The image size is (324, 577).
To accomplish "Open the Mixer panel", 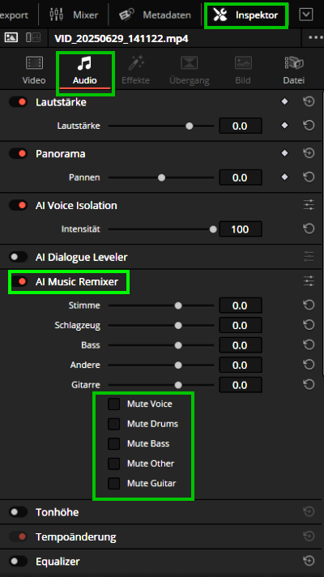I will [74, 15].
